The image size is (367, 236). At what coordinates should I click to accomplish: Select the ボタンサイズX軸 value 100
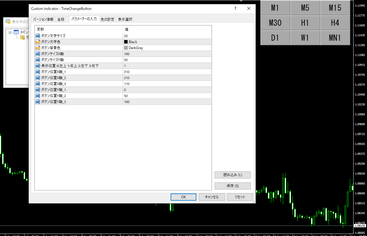(x=167, y=54)
